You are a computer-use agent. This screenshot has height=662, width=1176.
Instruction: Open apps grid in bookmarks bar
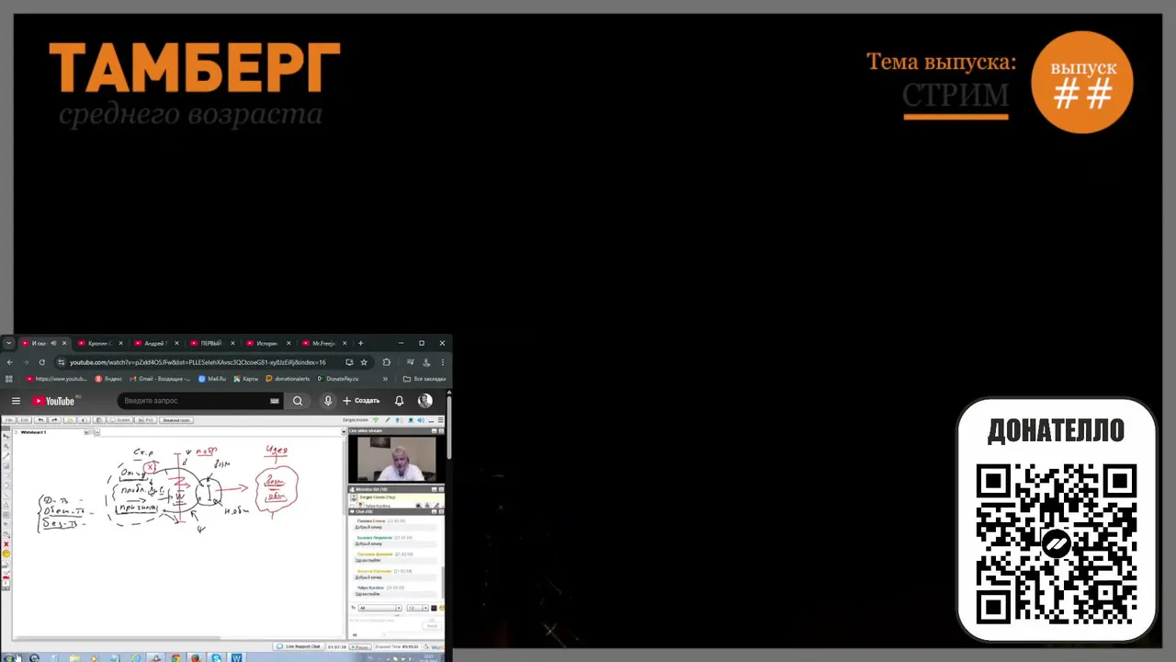[x=9, y=379]
